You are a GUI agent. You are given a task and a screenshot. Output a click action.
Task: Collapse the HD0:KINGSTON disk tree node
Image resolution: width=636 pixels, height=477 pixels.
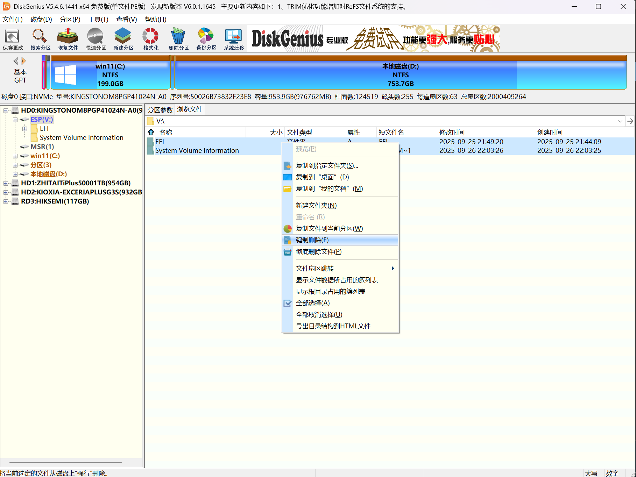[6, 111]
